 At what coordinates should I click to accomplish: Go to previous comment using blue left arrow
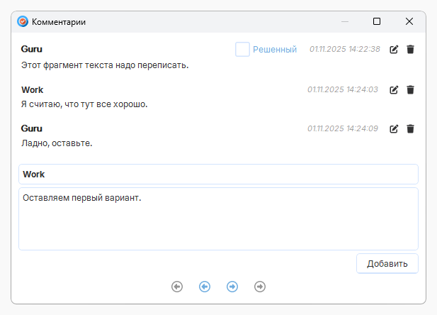pos(205,287)
